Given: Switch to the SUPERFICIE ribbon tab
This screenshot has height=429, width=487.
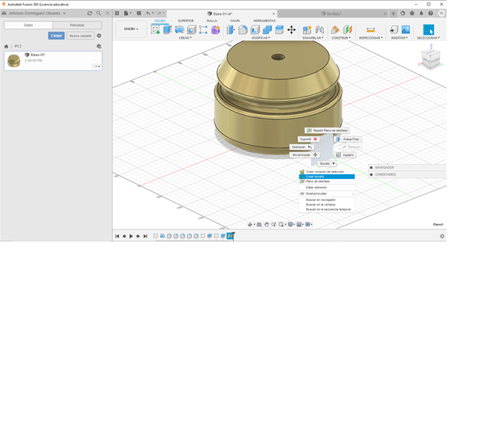Looking at the screenshot, I should [x=186, y=21].
